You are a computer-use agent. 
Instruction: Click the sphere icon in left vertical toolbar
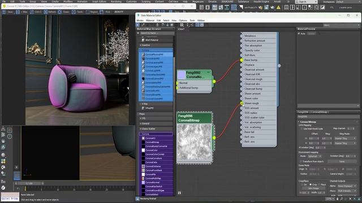(x=3, y=155)
